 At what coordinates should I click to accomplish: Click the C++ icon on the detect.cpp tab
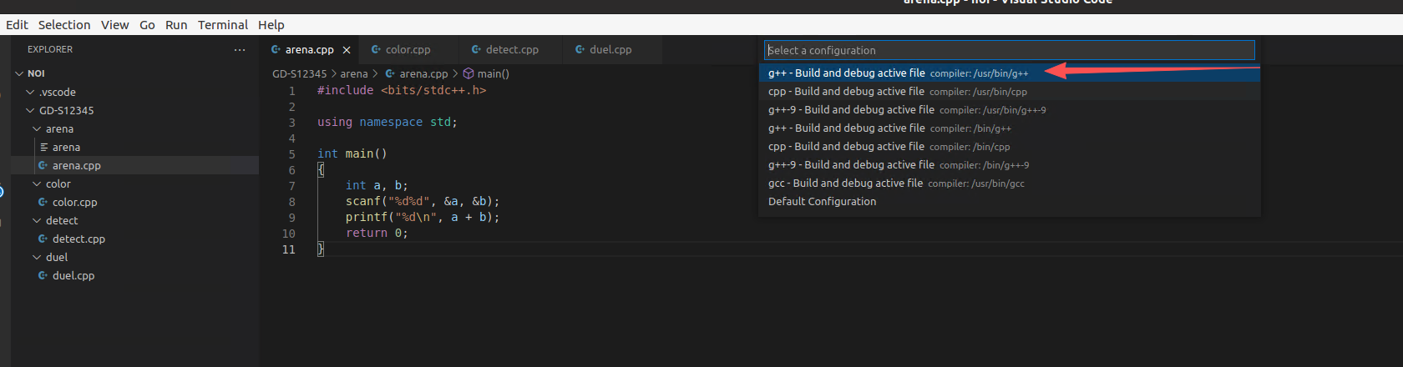476,50
